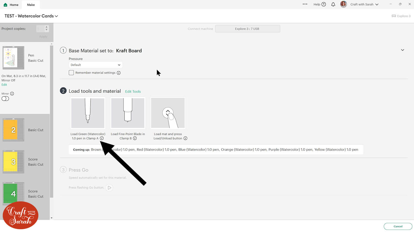Click the Connect machine label
414x232 pixels.
coord(200,29)
